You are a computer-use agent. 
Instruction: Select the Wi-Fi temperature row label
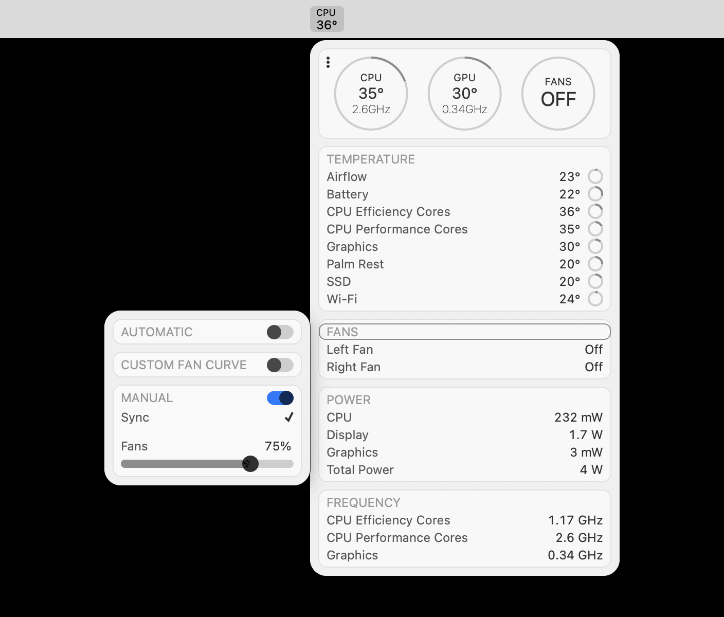pos(342,299)
